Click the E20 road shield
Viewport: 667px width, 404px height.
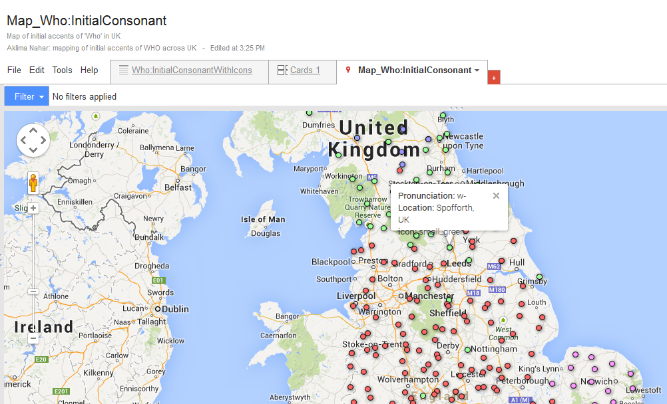click(x=41, y=359)
